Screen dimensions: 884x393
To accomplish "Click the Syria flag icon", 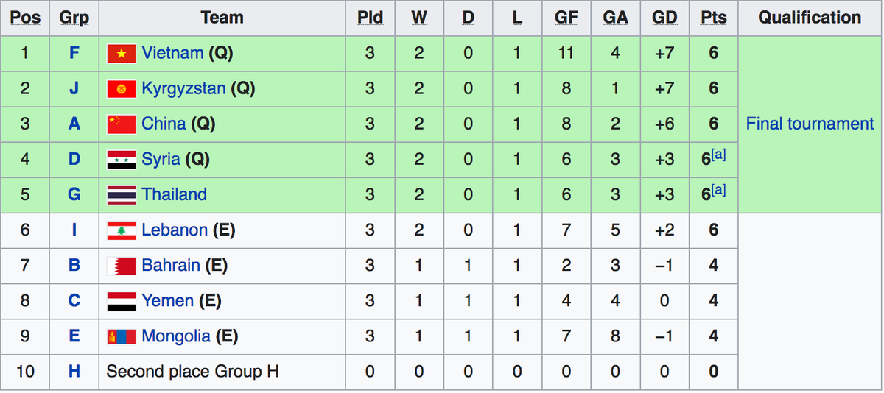I will [121, 160].
